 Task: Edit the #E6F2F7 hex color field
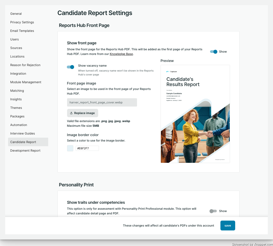pyautogui.click(x=87, y=148)
